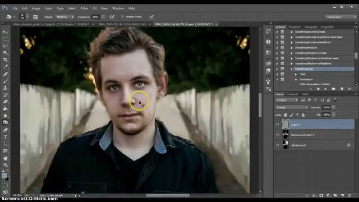Open the Info panel icon in dock
The image size is (359, 202).
click(x=268, y=42)
